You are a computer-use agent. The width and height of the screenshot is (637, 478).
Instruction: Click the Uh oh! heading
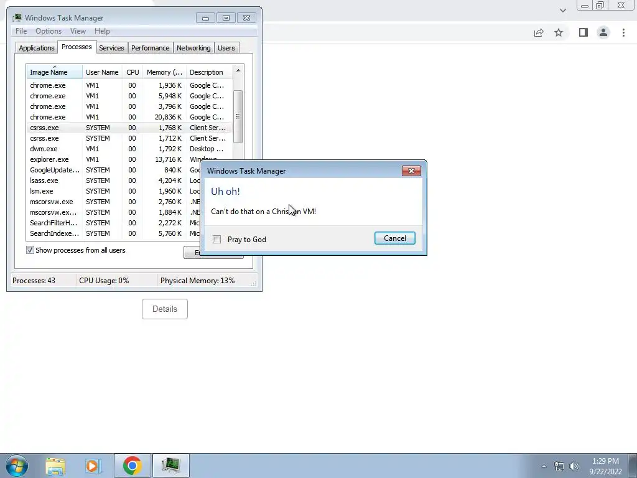[225, 192]
